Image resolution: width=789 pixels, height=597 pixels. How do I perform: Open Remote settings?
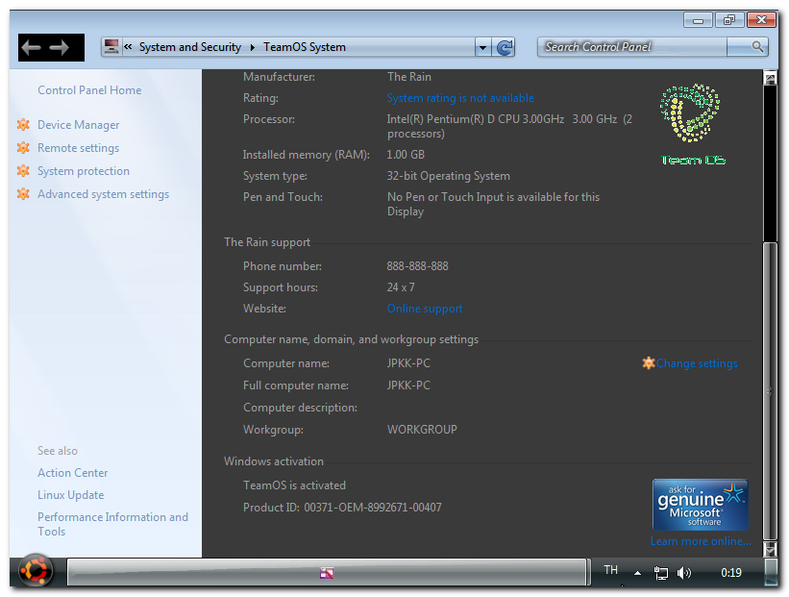click(79, 147)
